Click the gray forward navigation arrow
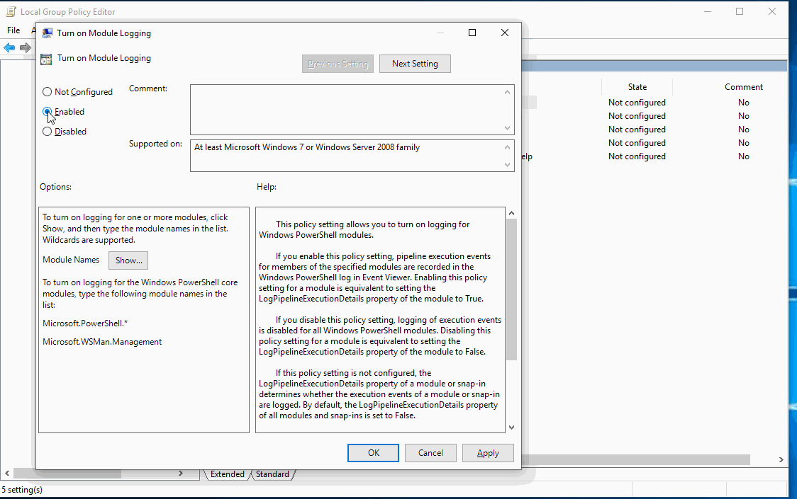This screenshot has height=499, width=797. (x=26, y=47)
